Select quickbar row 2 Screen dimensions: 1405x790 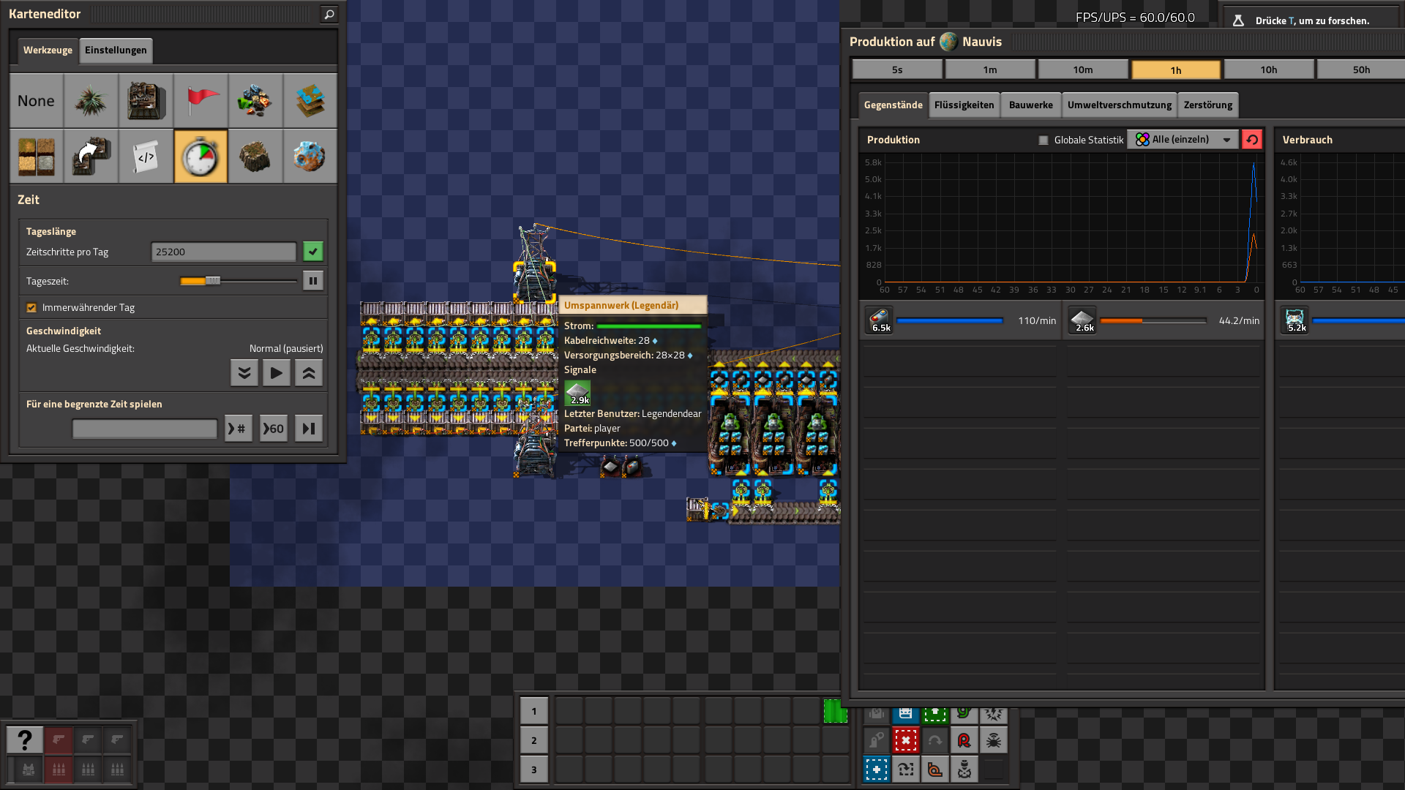(x=533, y=740)
